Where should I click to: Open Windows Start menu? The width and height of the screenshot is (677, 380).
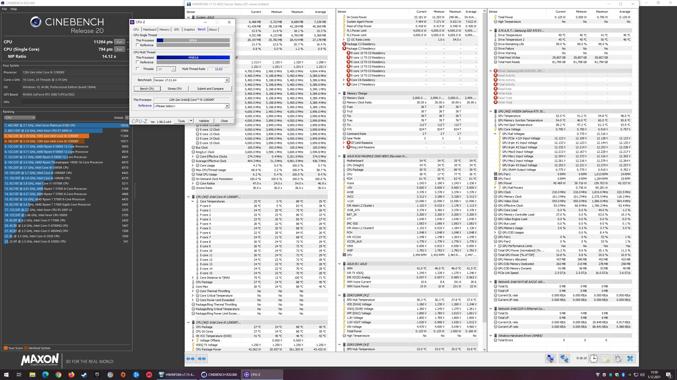coord(6,374)
